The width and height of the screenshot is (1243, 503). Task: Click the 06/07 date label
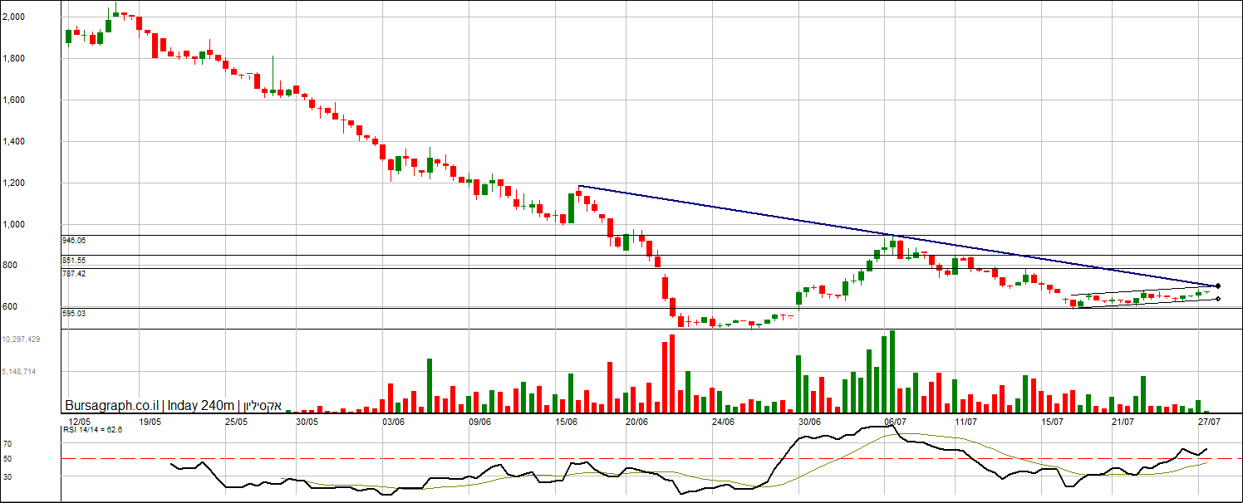click(x=896, y=422)
